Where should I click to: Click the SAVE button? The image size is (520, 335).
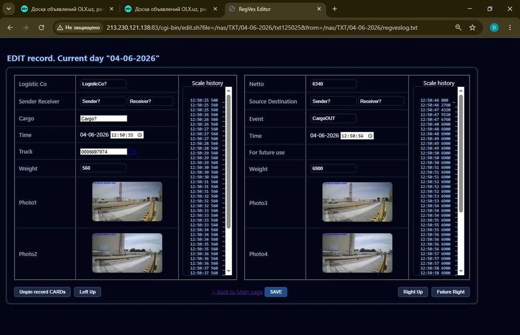click(276, 292)
